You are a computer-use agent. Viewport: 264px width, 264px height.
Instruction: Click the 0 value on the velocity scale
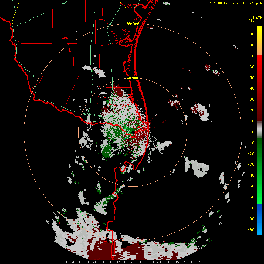[253, 132]
